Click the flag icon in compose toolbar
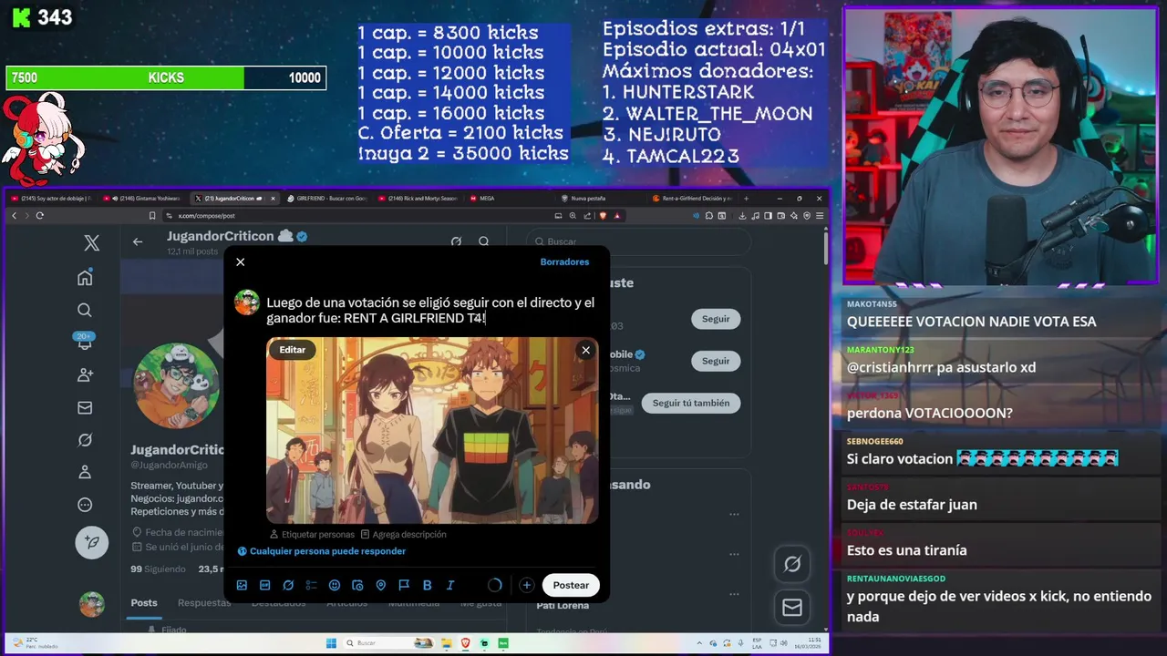This screenshot has height=656, width=1167. click(x=404, y=585)
